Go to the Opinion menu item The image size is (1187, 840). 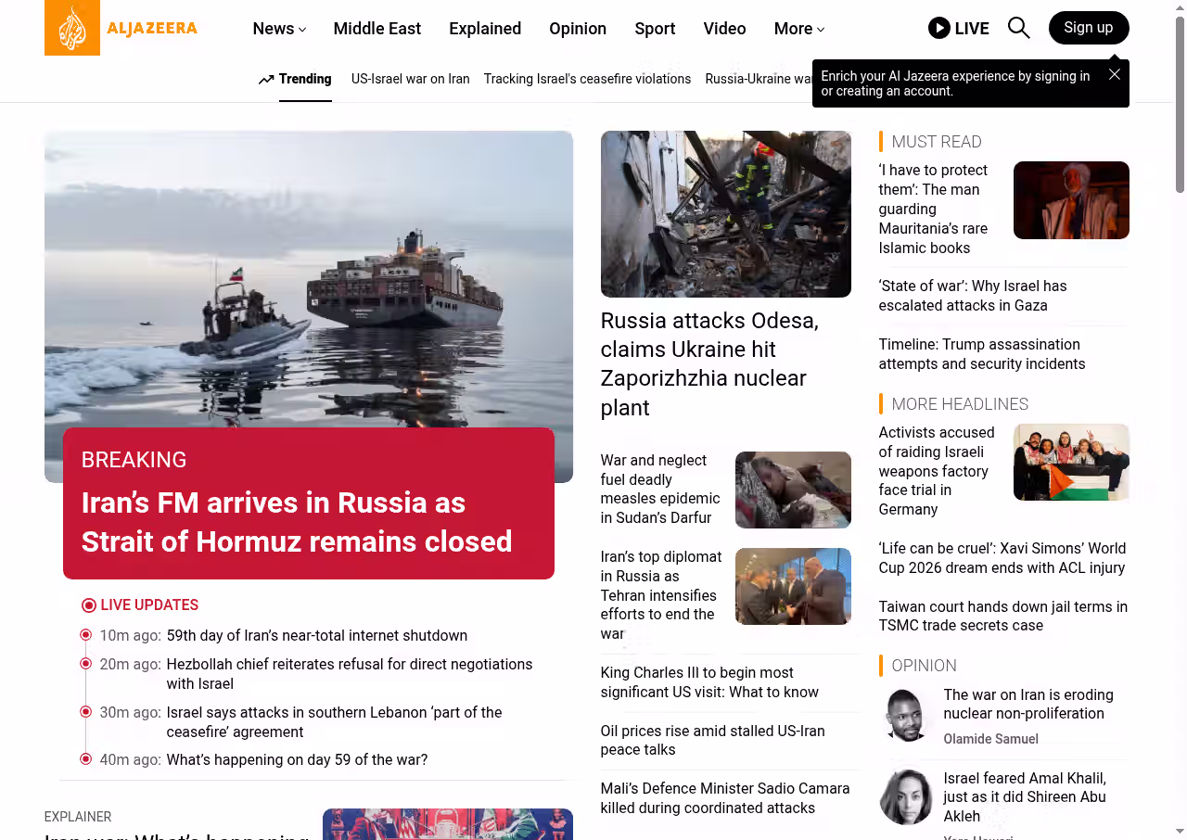pyautogui.click(x=578, y=29)
